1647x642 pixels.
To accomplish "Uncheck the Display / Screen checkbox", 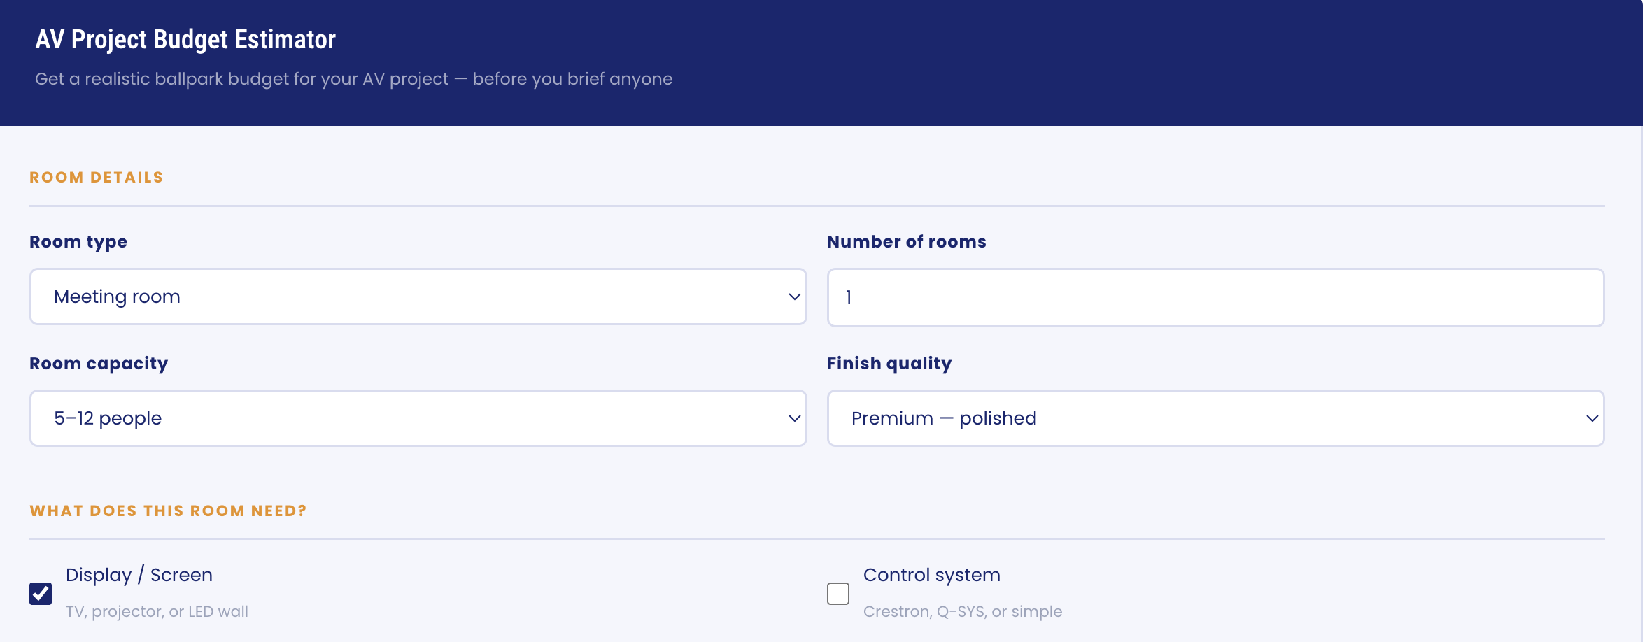I will (x=41, y=594).
